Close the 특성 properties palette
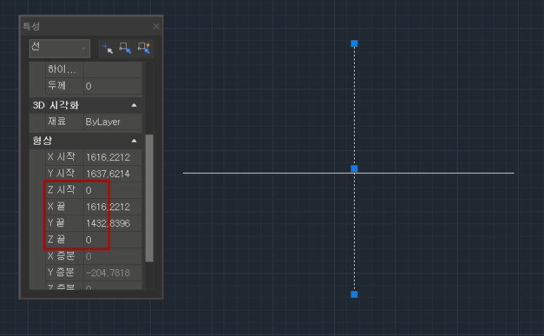The image size is (544, 336). tap(156, 26)
